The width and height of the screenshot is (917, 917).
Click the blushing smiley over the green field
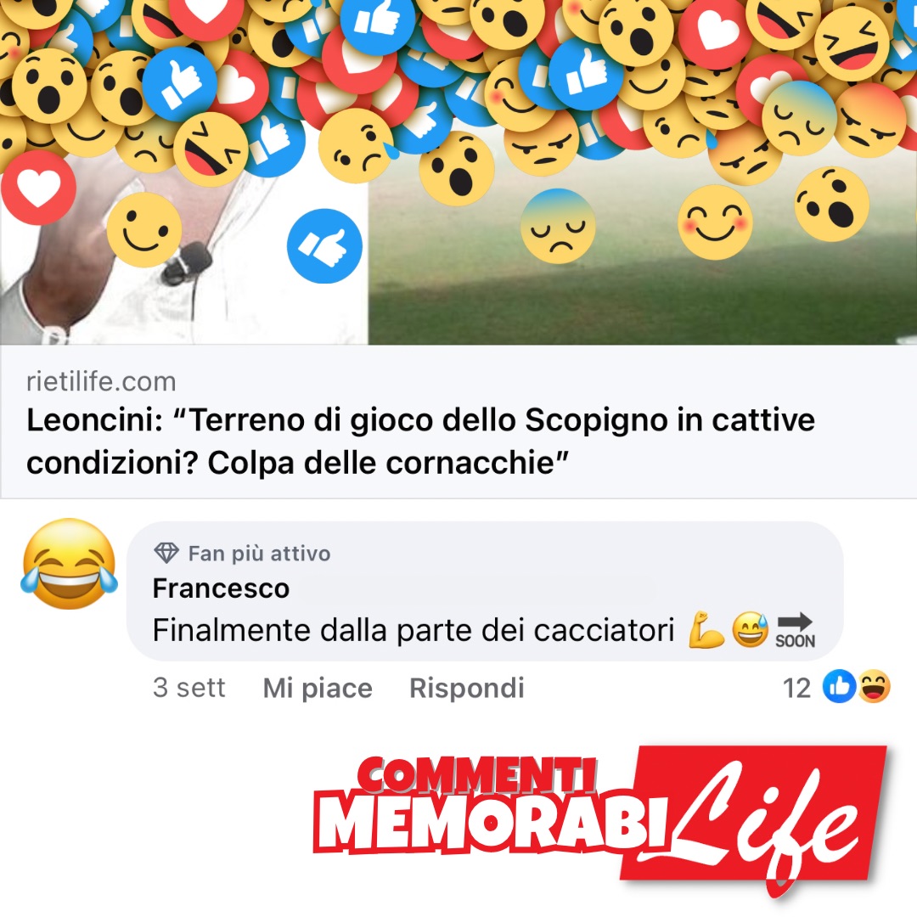(x=715, y=222)
